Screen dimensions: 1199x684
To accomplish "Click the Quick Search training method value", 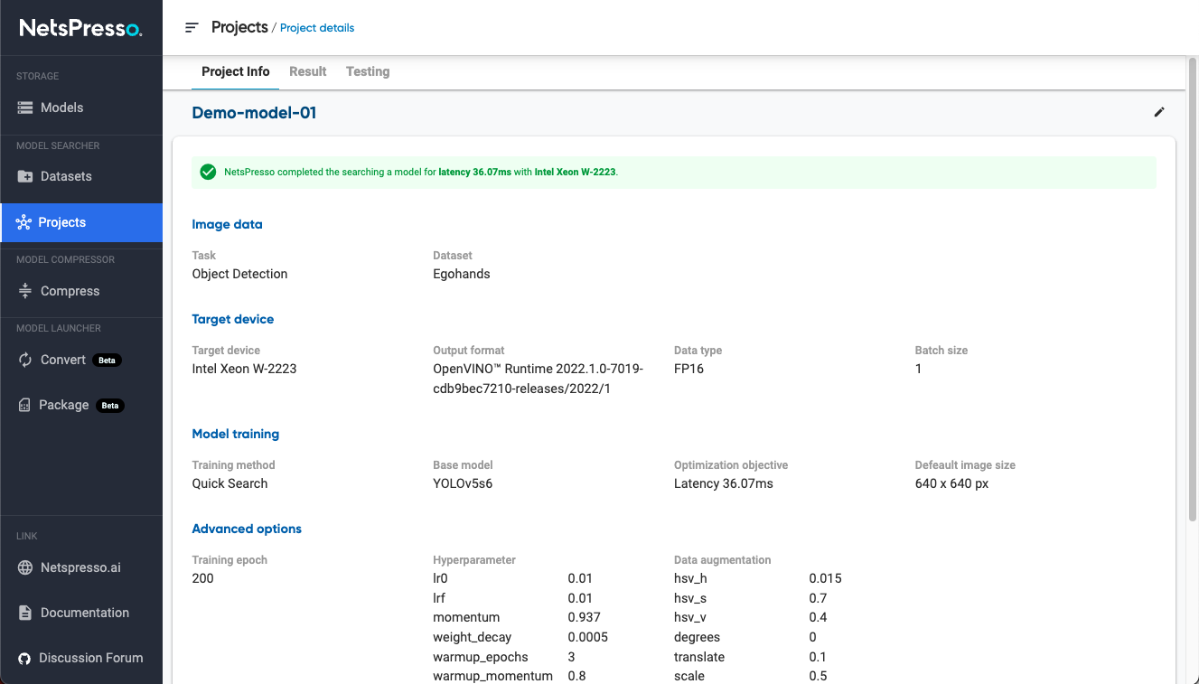I will (229, 483).
